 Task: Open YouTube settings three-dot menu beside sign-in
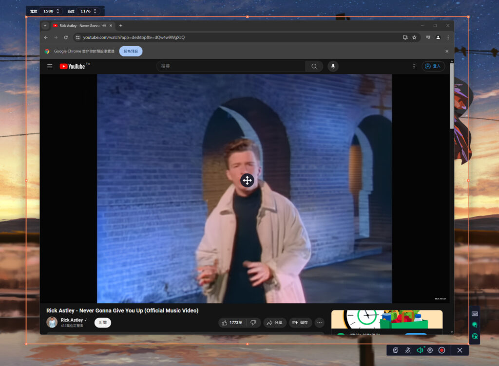[414, 66]
